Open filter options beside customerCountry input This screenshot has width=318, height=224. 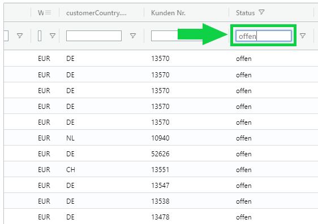133,36
